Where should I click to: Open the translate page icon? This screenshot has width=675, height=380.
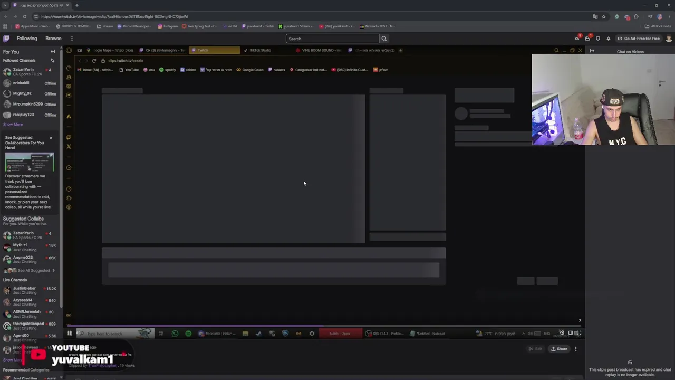[595, 16]
